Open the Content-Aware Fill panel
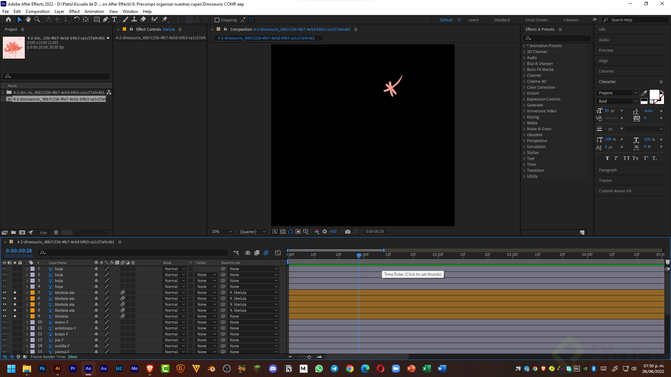Screen dimensions: 671x377 (x=615, y=191)
